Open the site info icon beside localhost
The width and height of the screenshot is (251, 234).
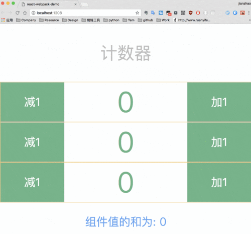pos(34,13)
